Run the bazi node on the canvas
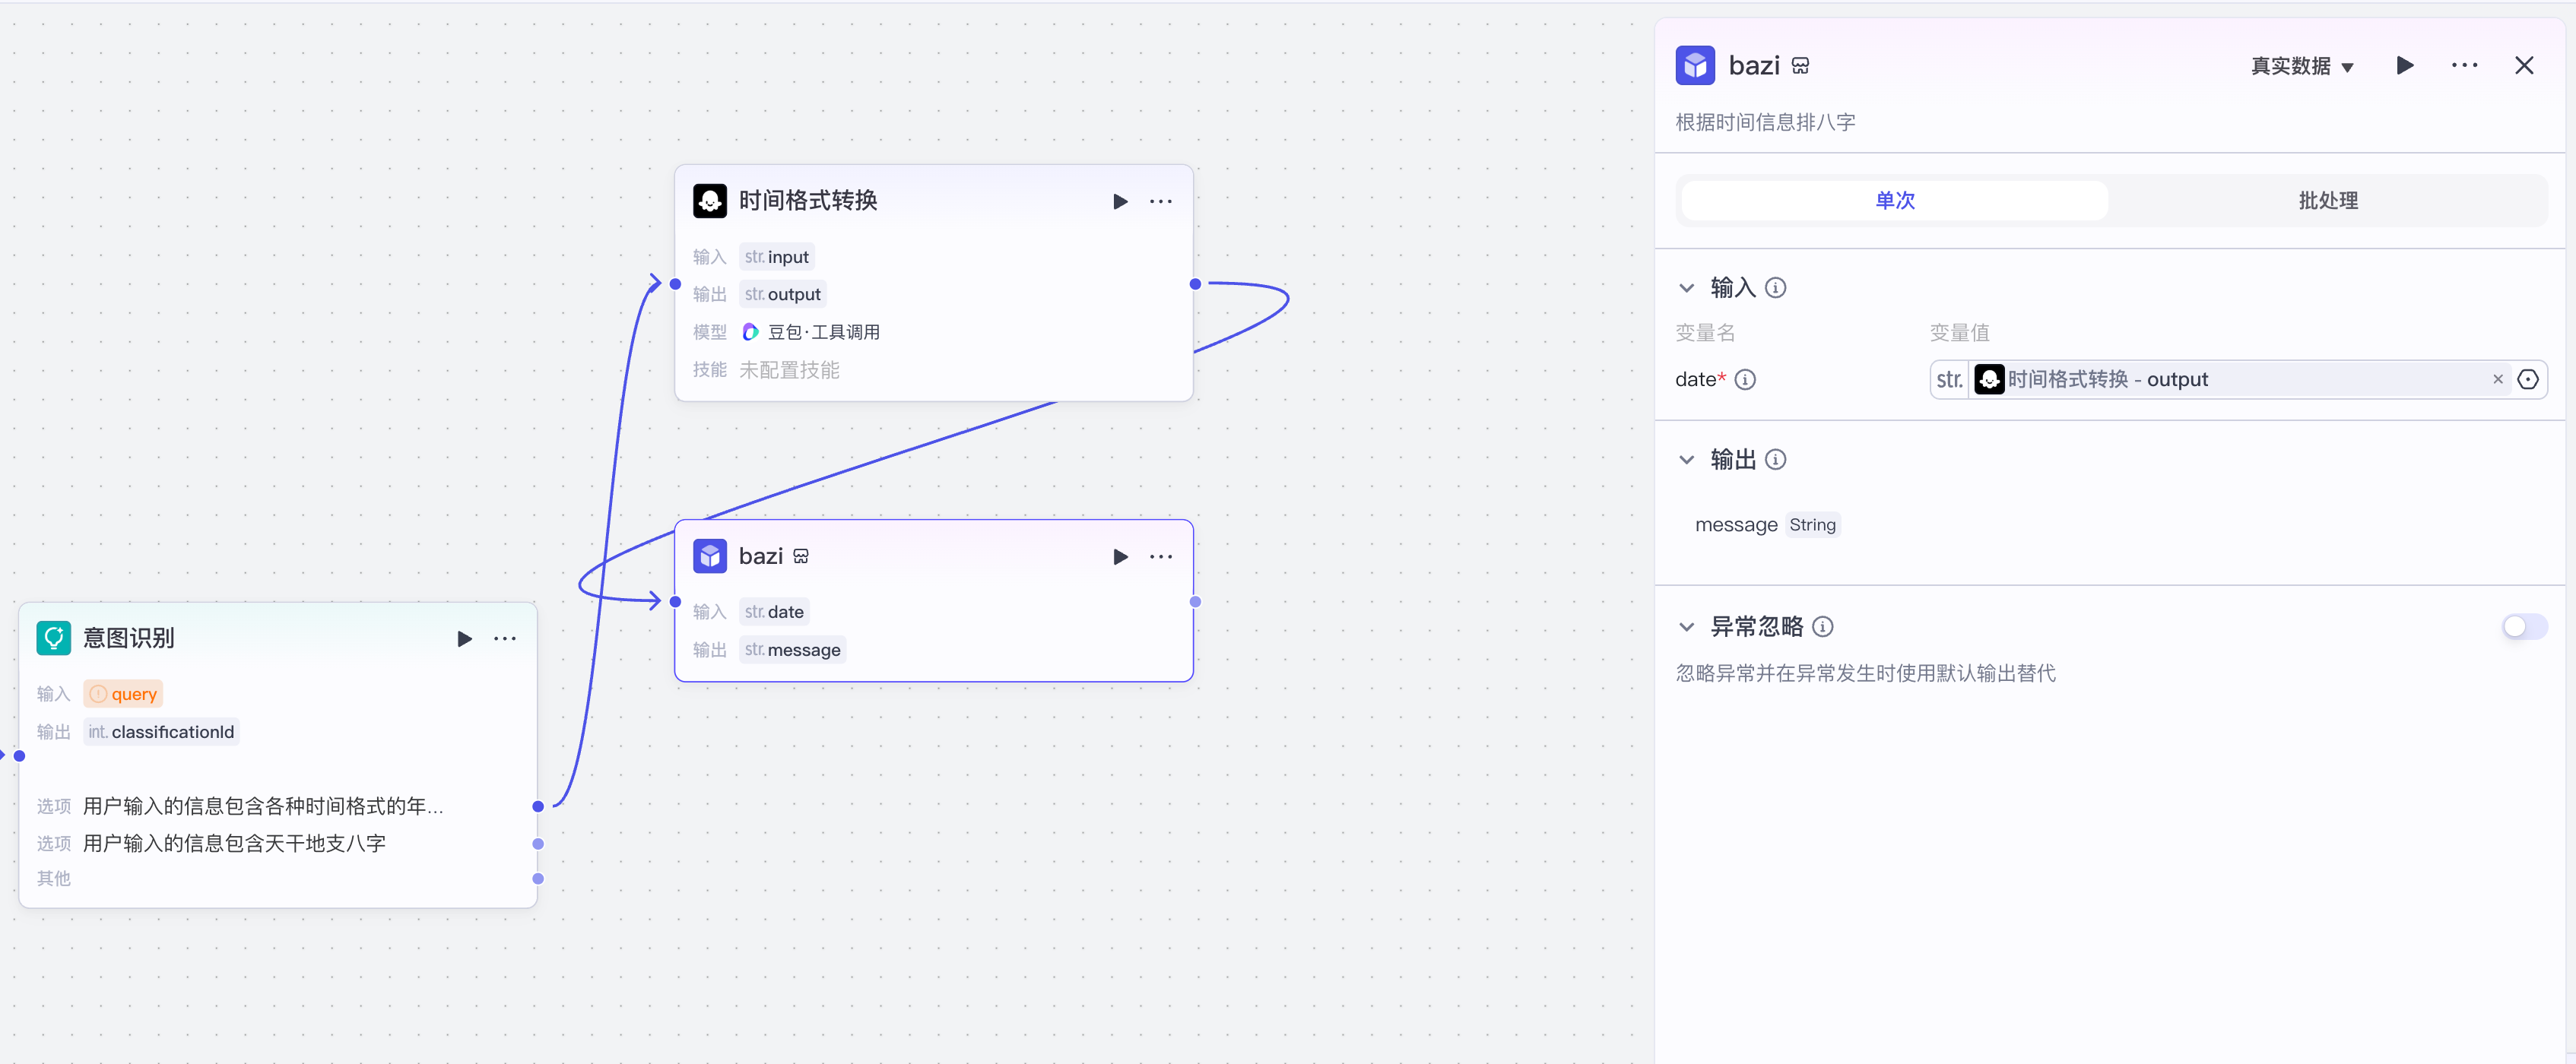Screen dimensions: 2576x1064 (x=1119, y=557)
